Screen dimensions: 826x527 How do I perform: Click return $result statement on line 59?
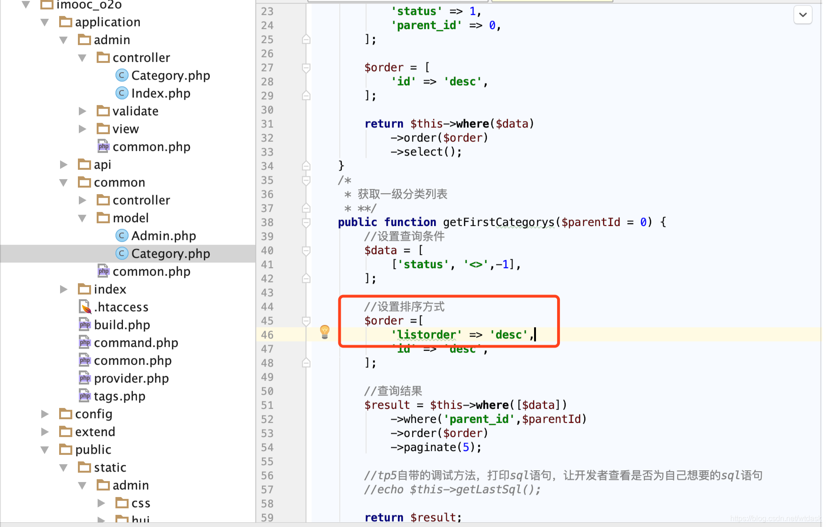tap(413, 517)
